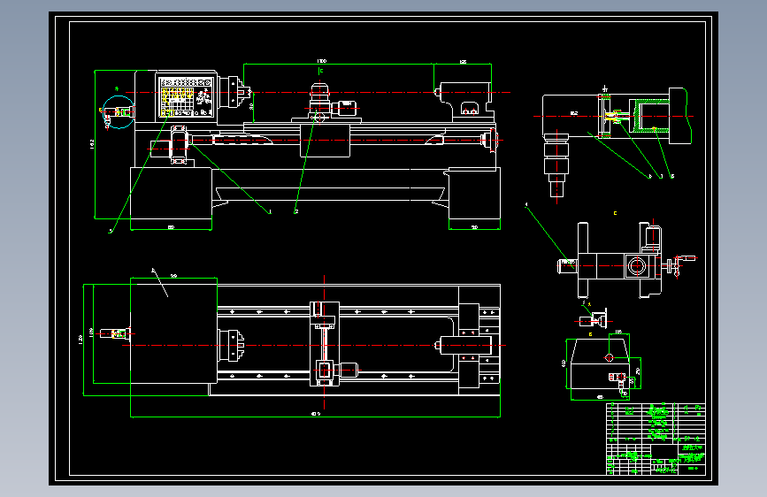767x497 pixels.
Task: Click the cyan detail circle left of headstock
Action: coord(119,112)
